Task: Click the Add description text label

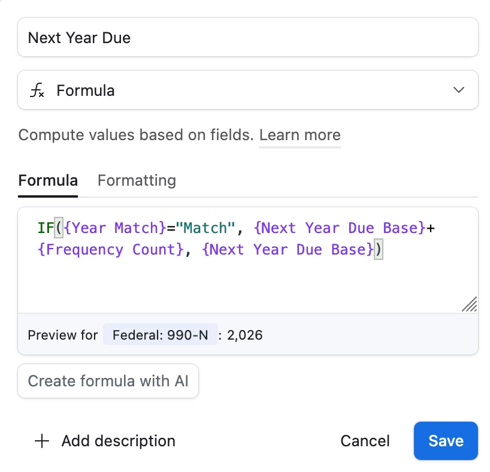Action: pyautogui.click(x=118, y=441)
